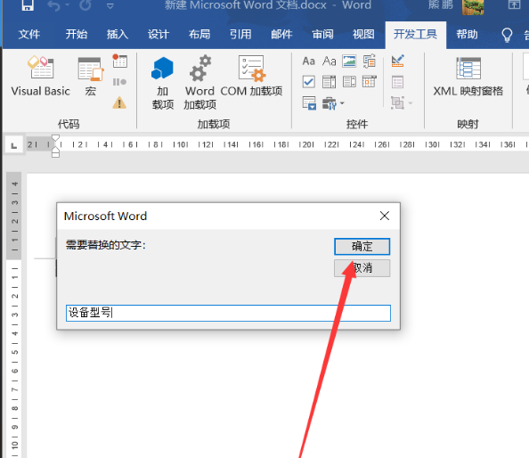529x458 pixels.
Task: Click the Pause Recording icon
Action: point(119,82)
